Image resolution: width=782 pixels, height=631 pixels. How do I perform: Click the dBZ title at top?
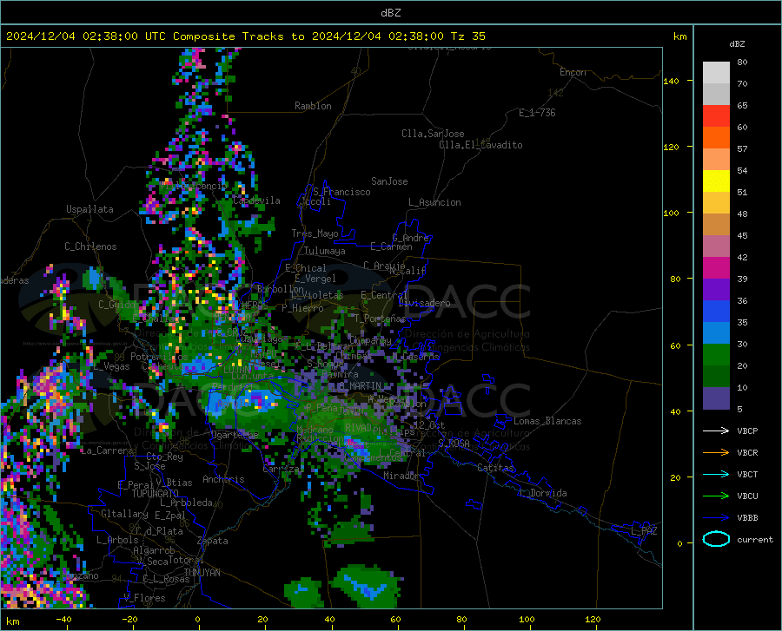390,13
